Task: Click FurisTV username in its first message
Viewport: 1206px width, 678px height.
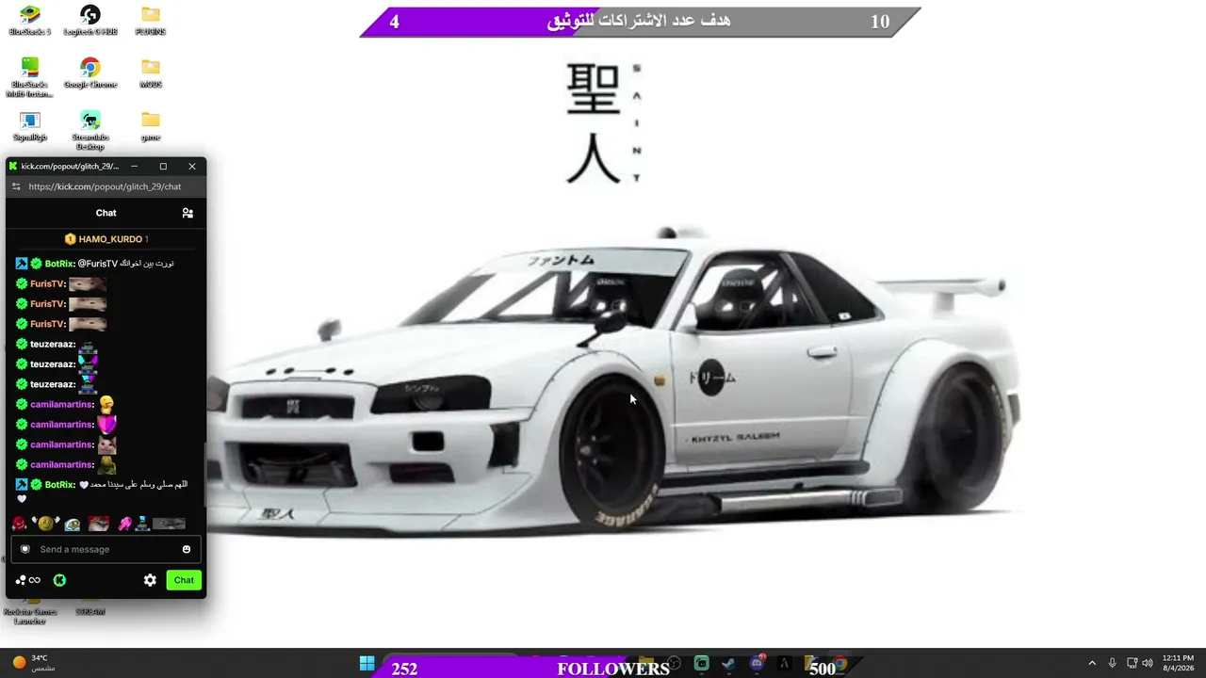Action: click(47, 283)
